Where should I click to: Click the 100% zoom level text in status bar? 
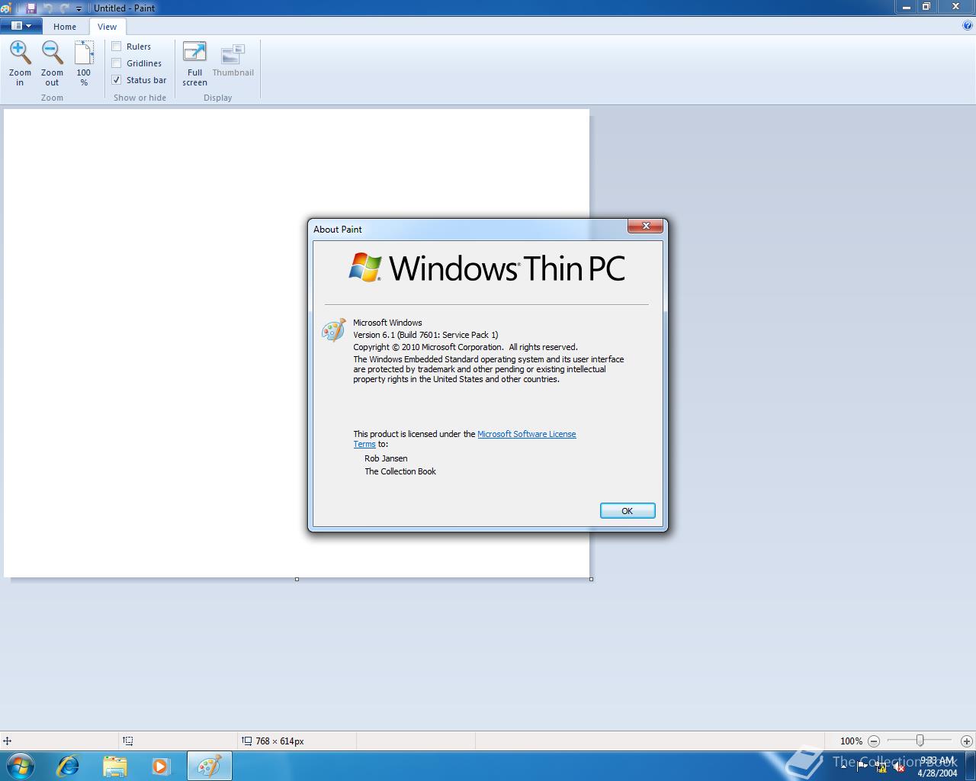[x=851, y=741]
